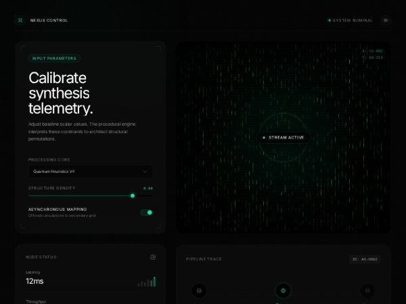
Task: Toggle the Asynchronous Mapping switch
Action: click(146, 212)
